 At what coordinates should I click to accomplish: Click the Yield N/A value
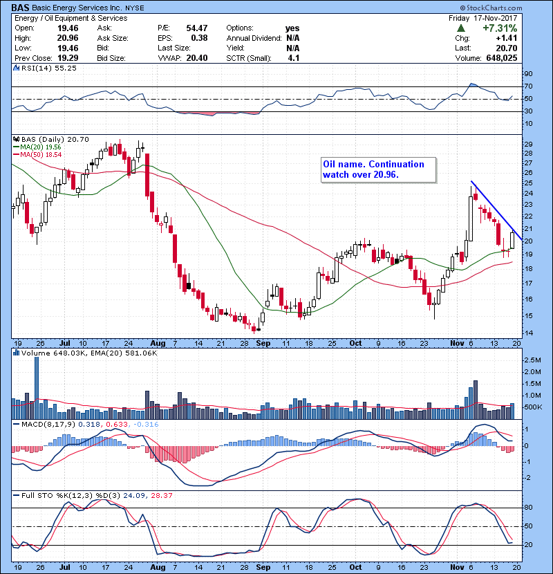pos(293,48)
